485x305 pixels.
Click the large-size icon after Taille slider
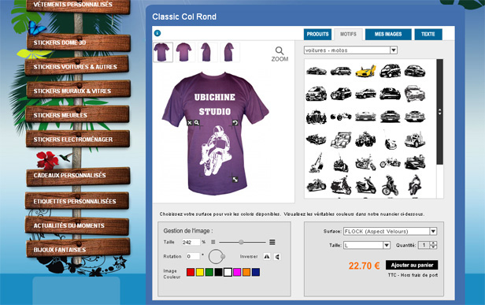pos(272,242)
